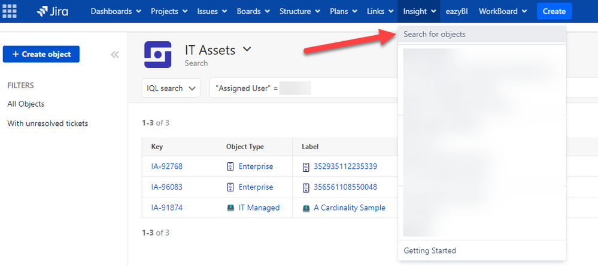Screen dimensions: 598x266
Task: Select With unresolved tickets filter
Action: tap(48, 123)
